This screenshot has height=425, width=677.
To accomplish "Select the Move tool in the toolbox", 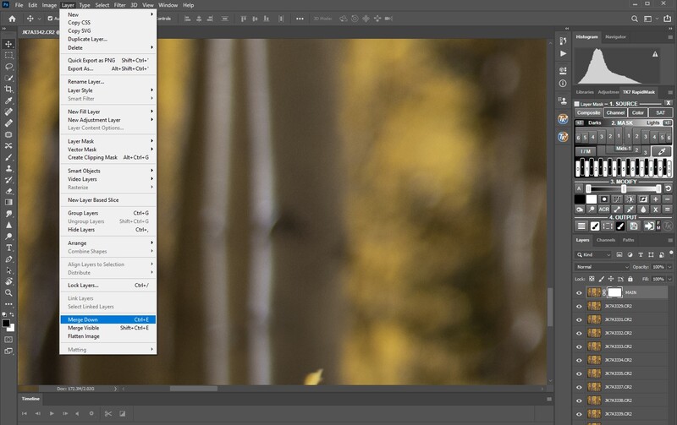I will 8,44.
